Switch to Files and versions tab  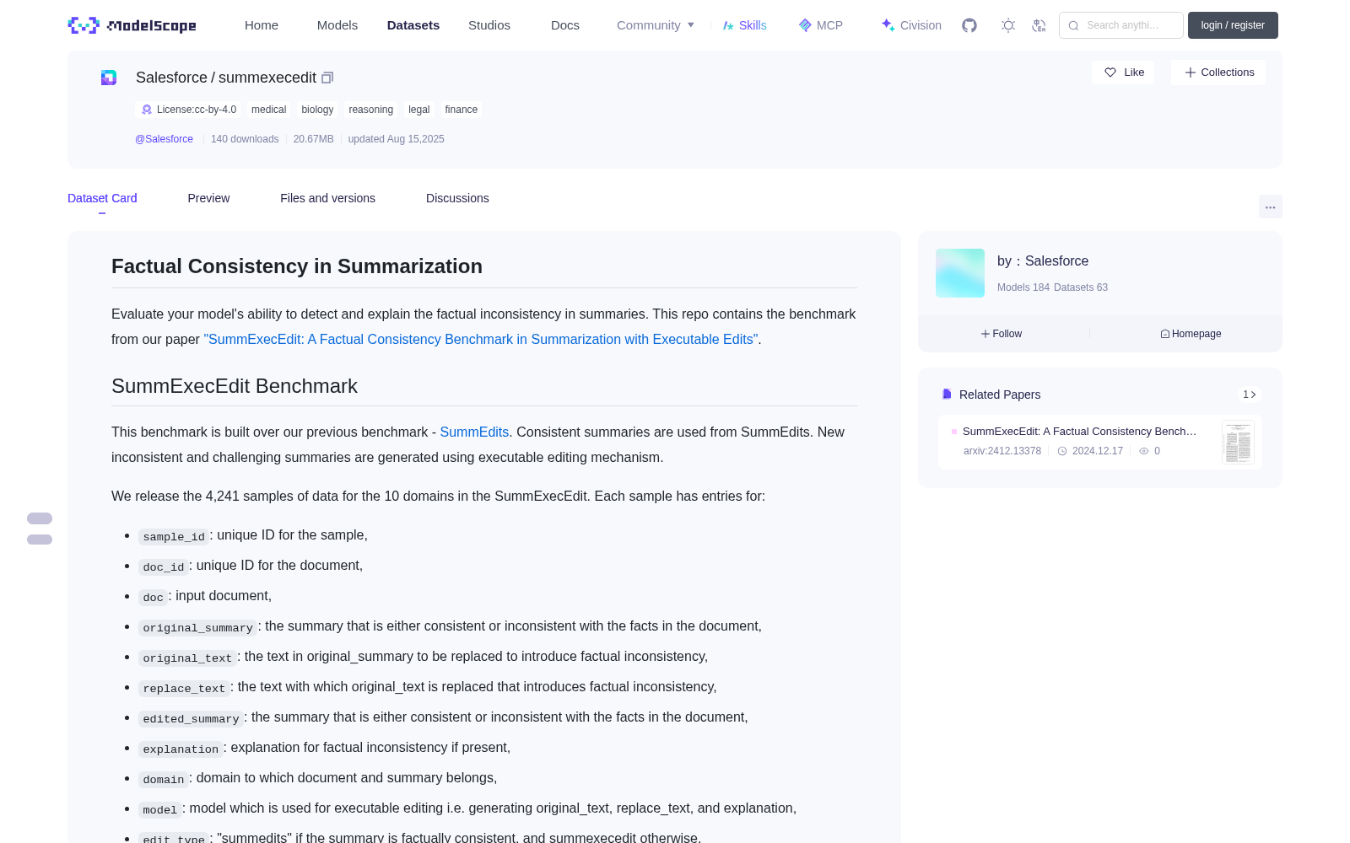click(x=327, y=198)
